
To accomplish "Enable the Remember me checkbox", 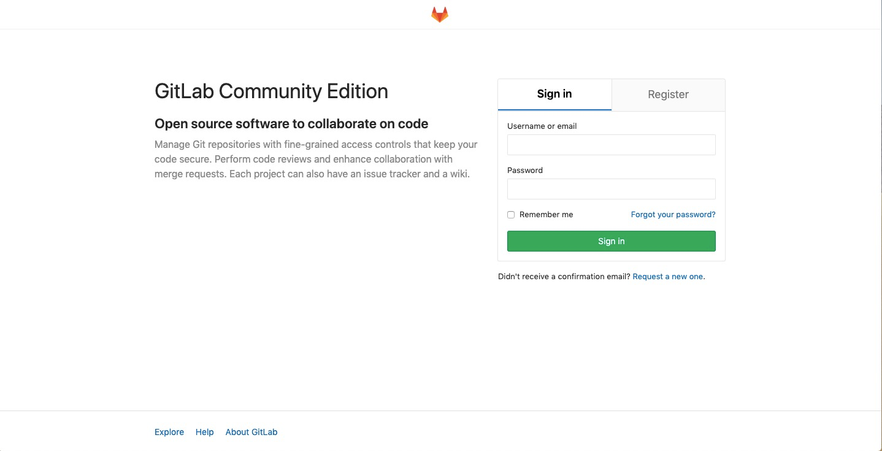I will pos(511,215).
